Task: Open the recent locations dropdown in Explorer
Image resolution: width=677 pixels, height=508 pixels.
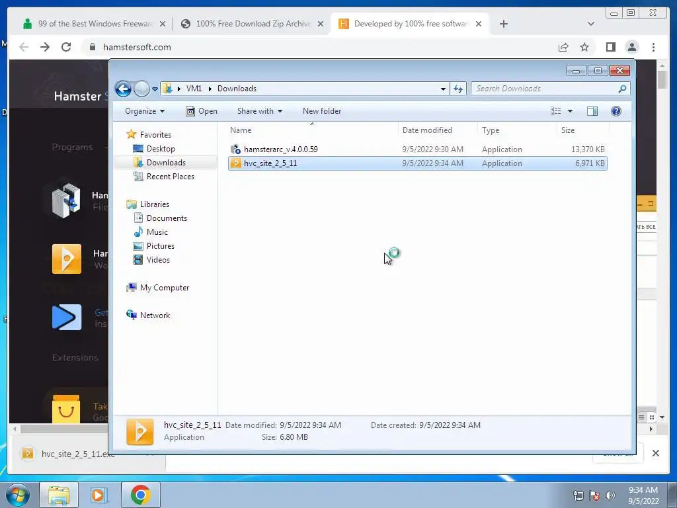Action: pyautogui.click(x=155, y=89)
